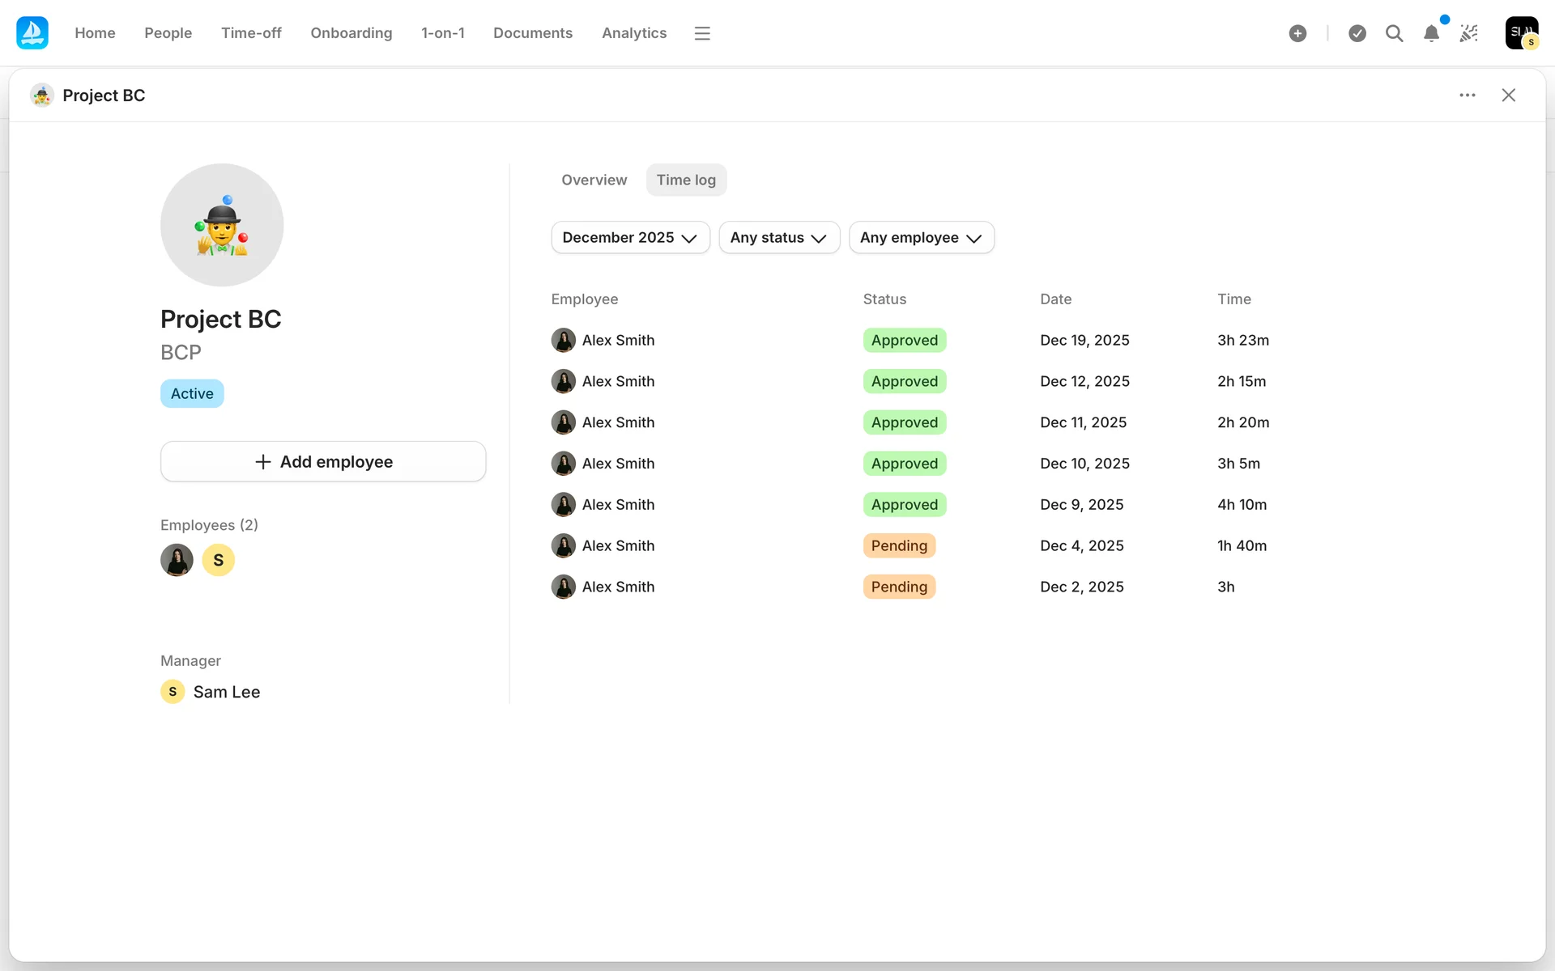
Task: Open manager Sam Lee's profile link
Action: click(226, 693)
